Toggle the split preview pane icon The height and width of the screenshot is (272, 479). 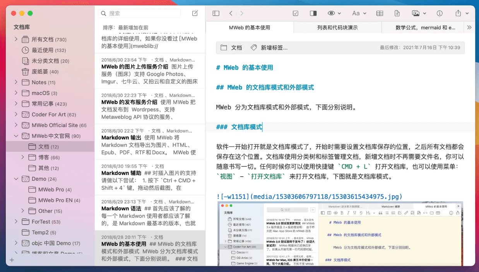pos(313,14)
